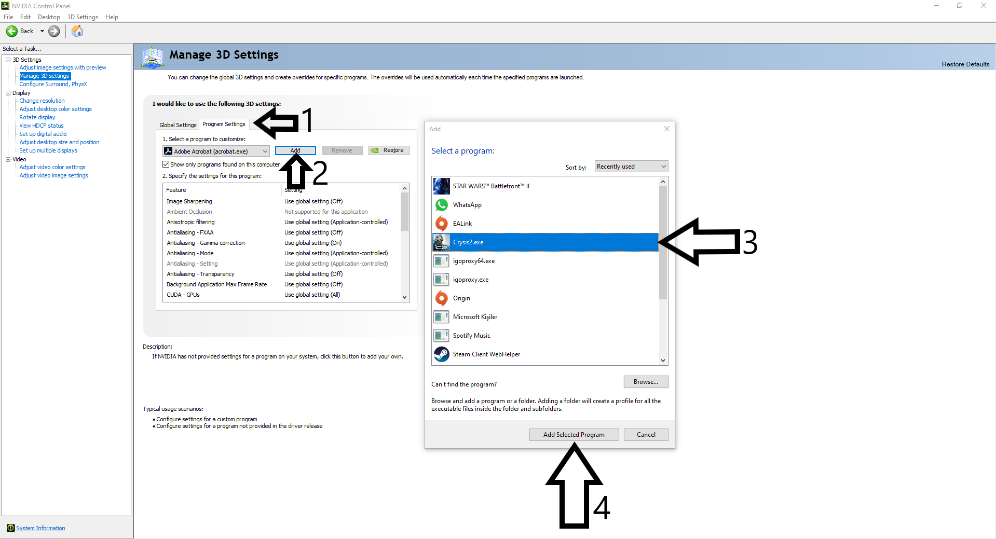The height and width of the screenshot is (539, 996).
Task: Click the program list vertical scrollbar thumb
Action: tap(663, 243)
